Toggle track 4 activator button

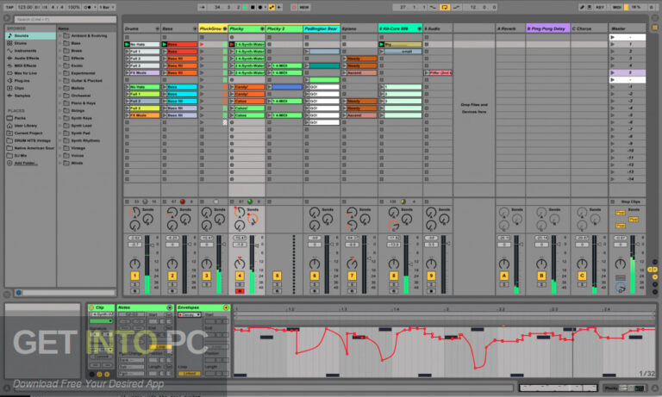coord(240,276)
